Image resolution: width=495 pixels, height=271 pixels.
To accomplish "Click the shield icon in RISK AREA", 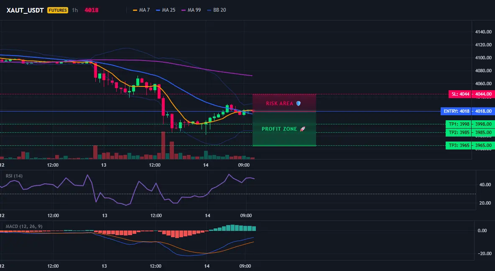I will (x=299, y=104).
